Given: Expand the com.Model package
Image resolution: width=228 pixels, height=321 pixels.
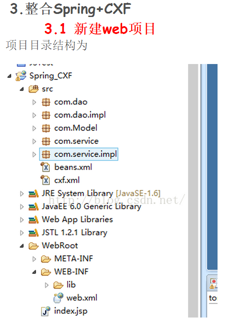Looking at the screenshot, I should pyautogui.click(x=34, y=128).
